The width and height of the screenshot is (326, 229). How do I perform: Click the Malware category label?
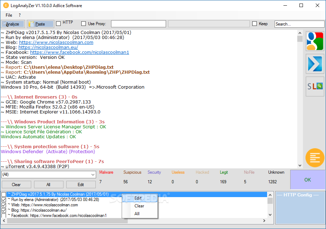pyautogui.click(x=106, y=172)
